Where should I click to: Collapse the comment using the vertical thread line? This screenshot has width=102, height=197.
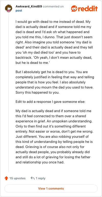click(8, 92)
